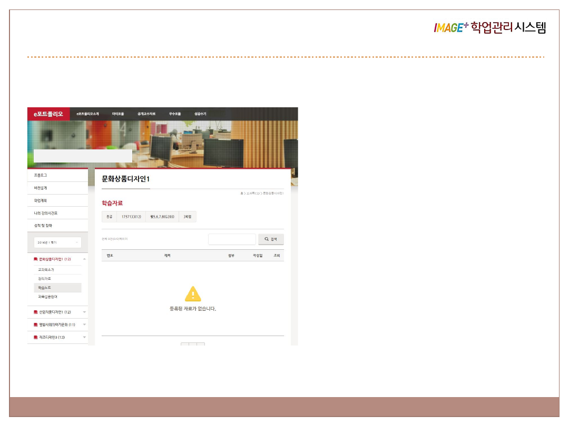
Task: Open the third top menu item 공개교수자료
Action: [x=146, y=114]
